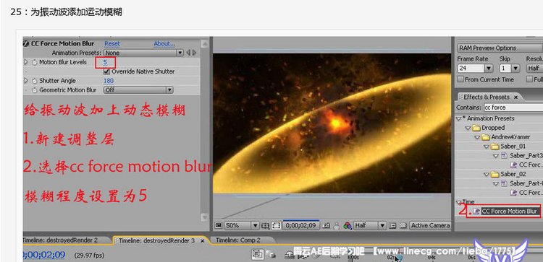543x262 pixels.
Task: Toggle the CC Force Motion Blur effect switch
Action: tap(26, 43)
